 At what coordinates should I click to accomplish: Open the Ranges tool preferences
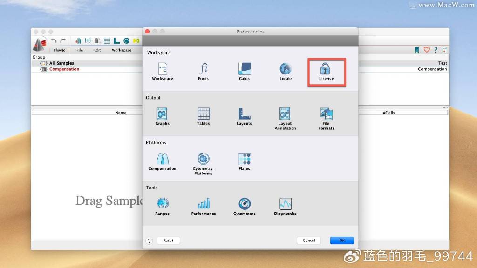coord(162,207)
